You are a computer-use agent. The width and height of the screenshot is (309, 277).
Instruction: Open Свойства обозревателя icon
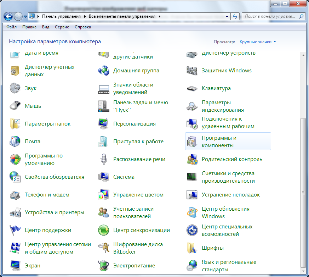pyautogui.click(x=15, y=177)
